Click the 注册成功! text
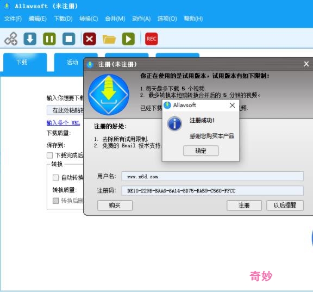The height and width of the screenshot is (292, 313). coord(202,120)
